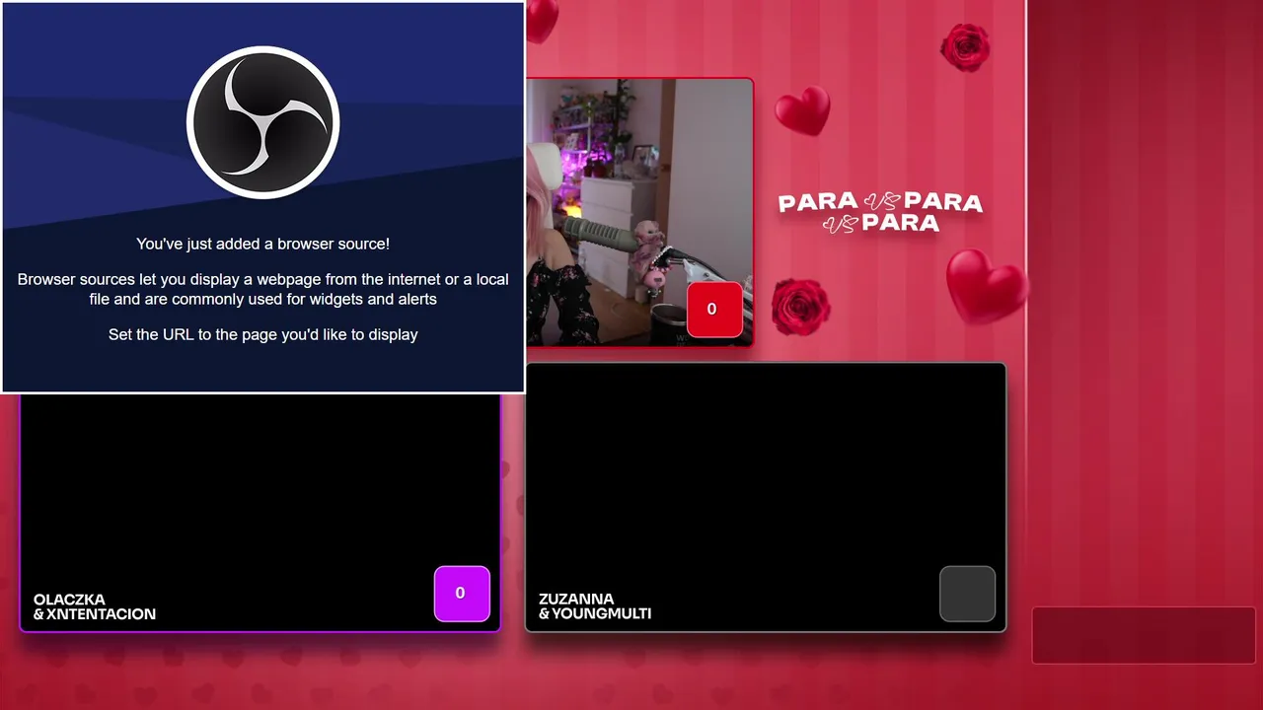This screenshot has height=710, width=1263.
Task: Click "You've just added a browser source!" text
Action: point(262,244)
